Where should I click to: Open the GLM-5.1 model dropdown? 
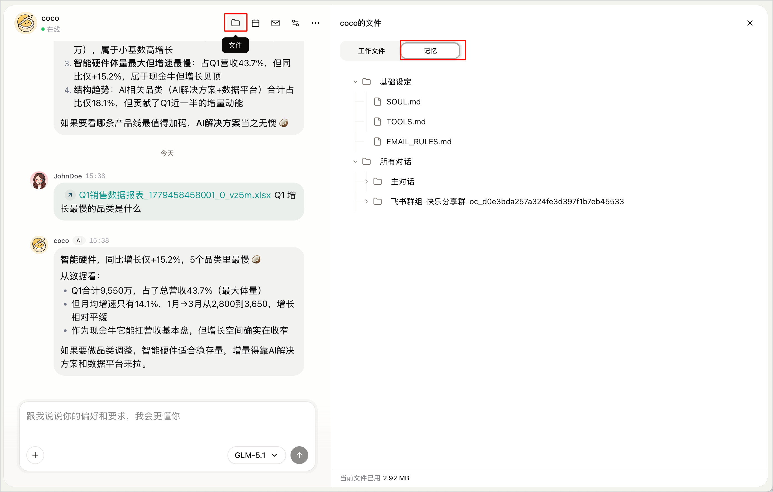(x=256, y=455)
